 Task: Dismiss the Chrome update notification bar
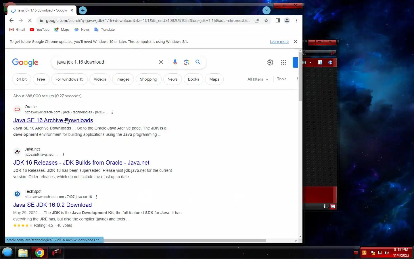[x=296, y=41]
